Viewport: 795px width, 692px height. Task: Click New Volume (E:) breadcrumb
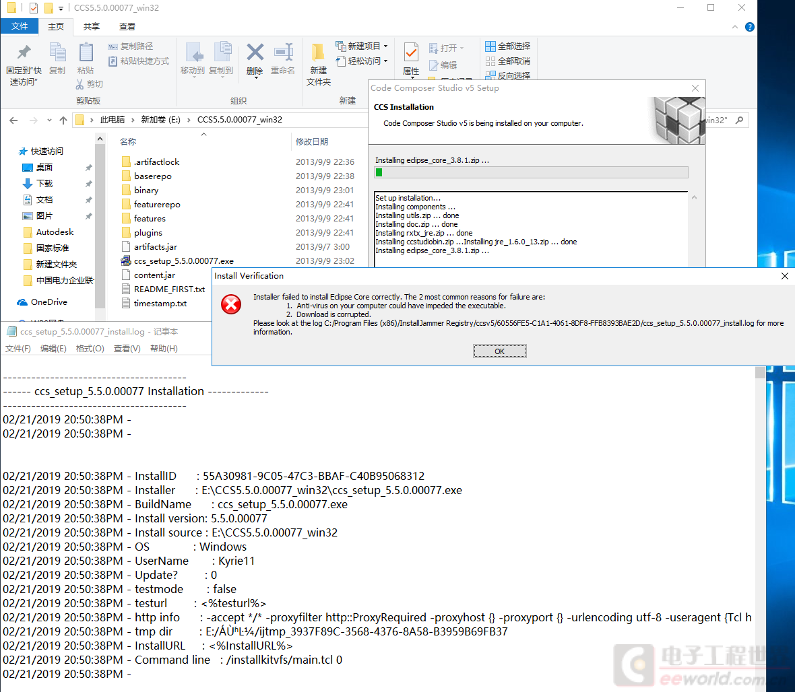pyautogui.click(x=161, y=120)
